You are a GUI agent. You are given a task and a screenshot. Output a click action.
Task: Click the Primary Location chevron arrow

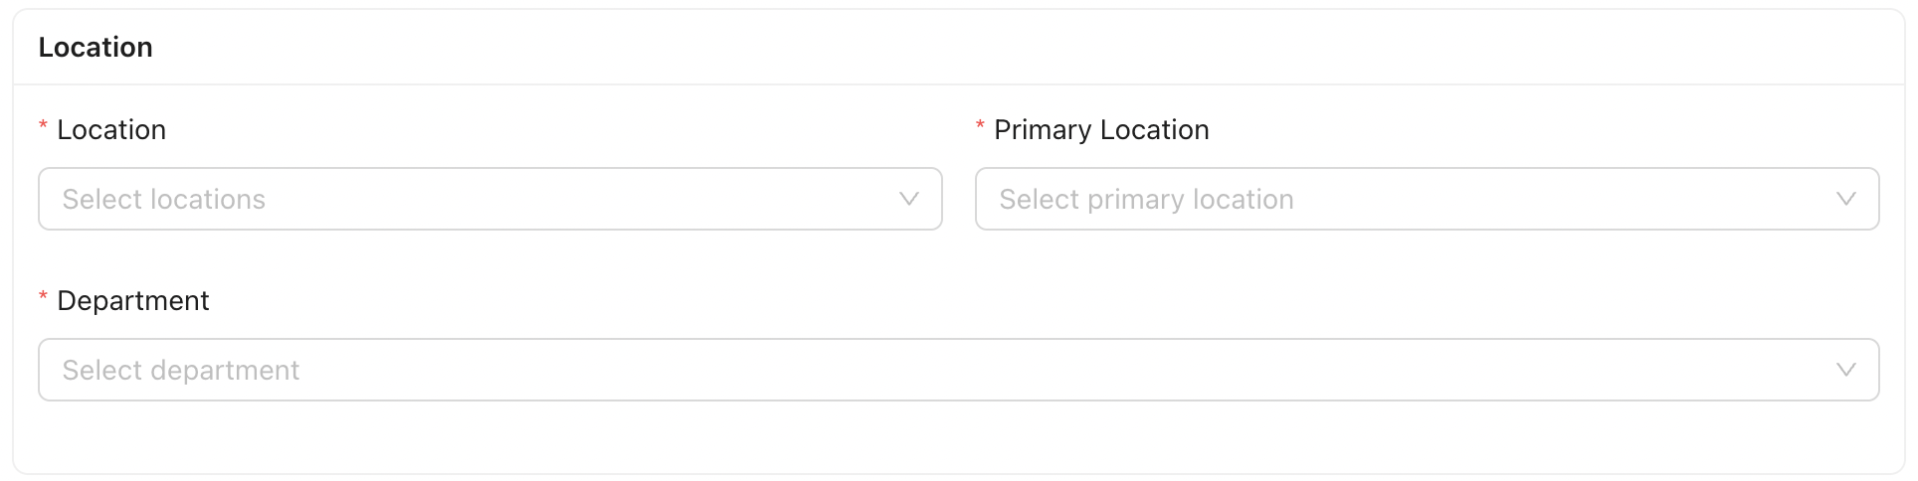[1845, 199]
